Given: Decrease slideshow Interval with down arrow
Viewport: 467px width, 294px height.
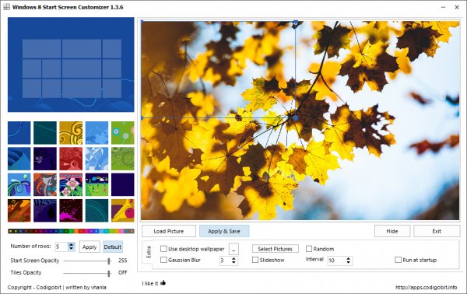Looking at the screenshot, I should point(349,262).
